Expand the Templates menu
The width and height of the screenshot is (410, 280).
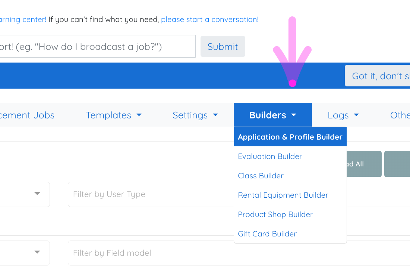[x=114, y=115]
